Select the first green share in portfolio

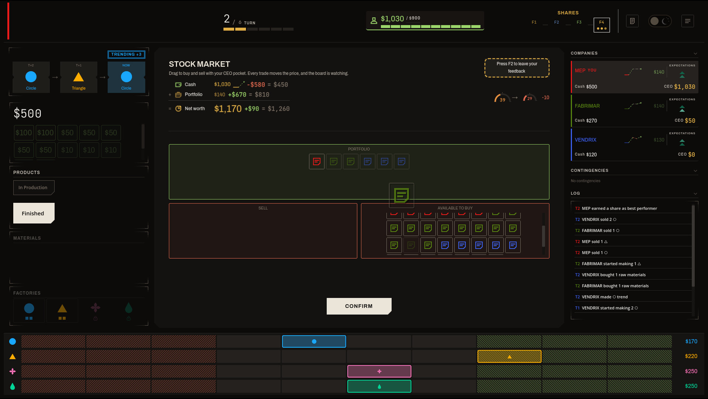pos(334,161)
